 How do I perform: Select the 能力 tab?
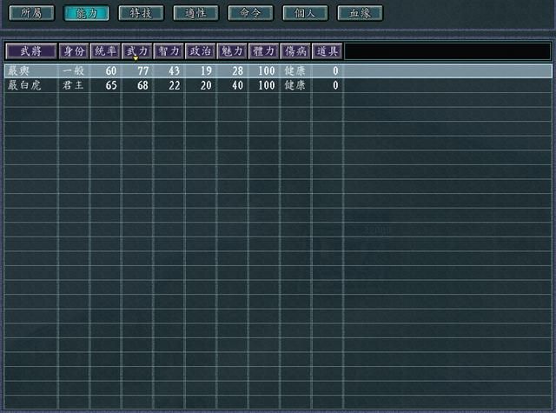tap(85, 13)
